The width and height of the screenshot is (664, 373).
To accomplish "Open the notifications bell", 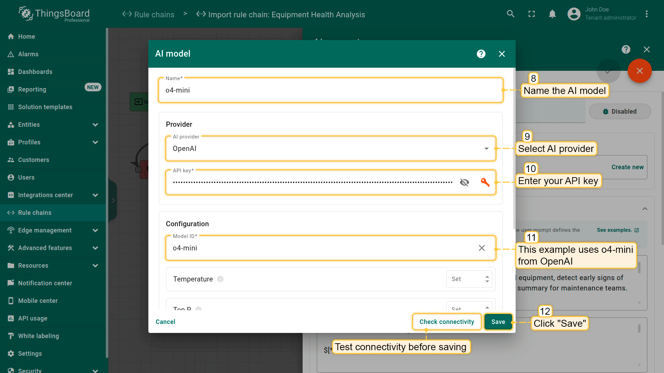I will point(552,14).
